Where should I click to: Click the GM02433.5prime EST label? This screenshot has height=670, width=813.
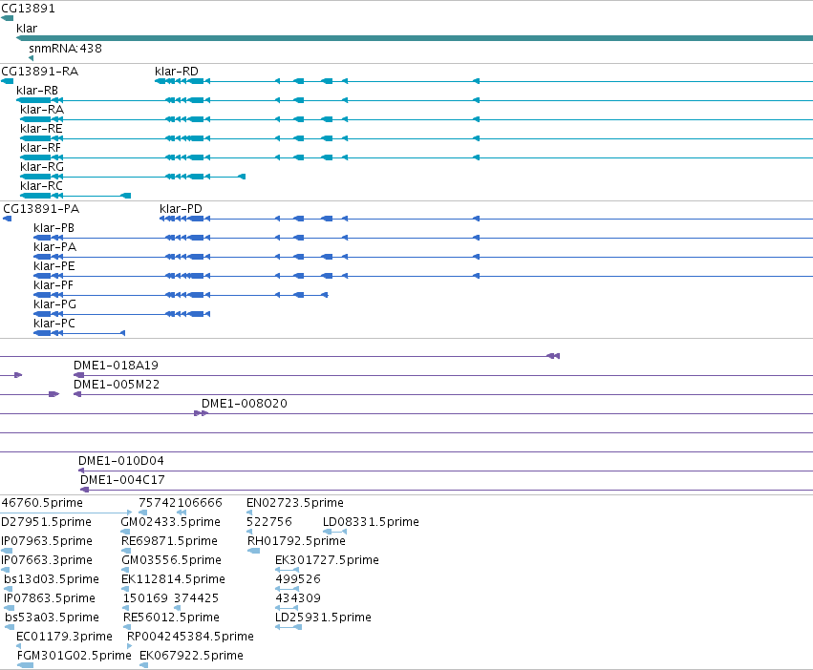coord(171,522)
